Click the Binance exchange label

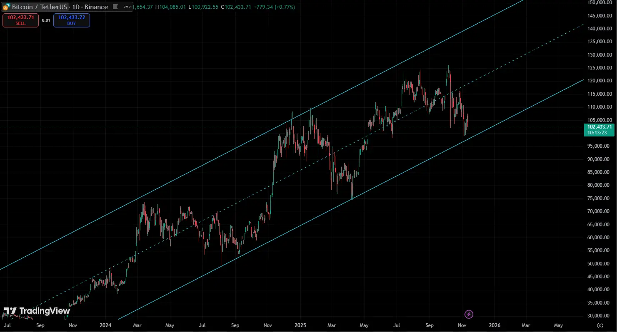[x=96, y=7]
